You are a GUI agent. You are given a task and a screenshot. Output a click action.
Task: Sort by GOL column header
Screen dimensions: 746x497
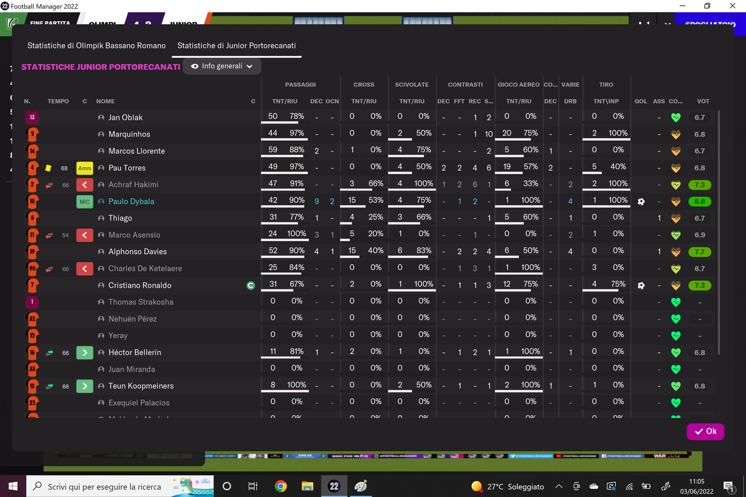coord(641,101)
